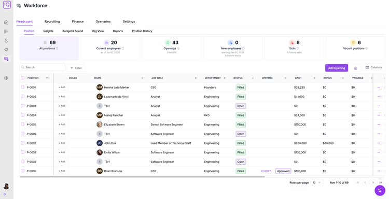
Task: Open the home icon in the sidebar
Action: pyautogui.click(x=6, y=22)
